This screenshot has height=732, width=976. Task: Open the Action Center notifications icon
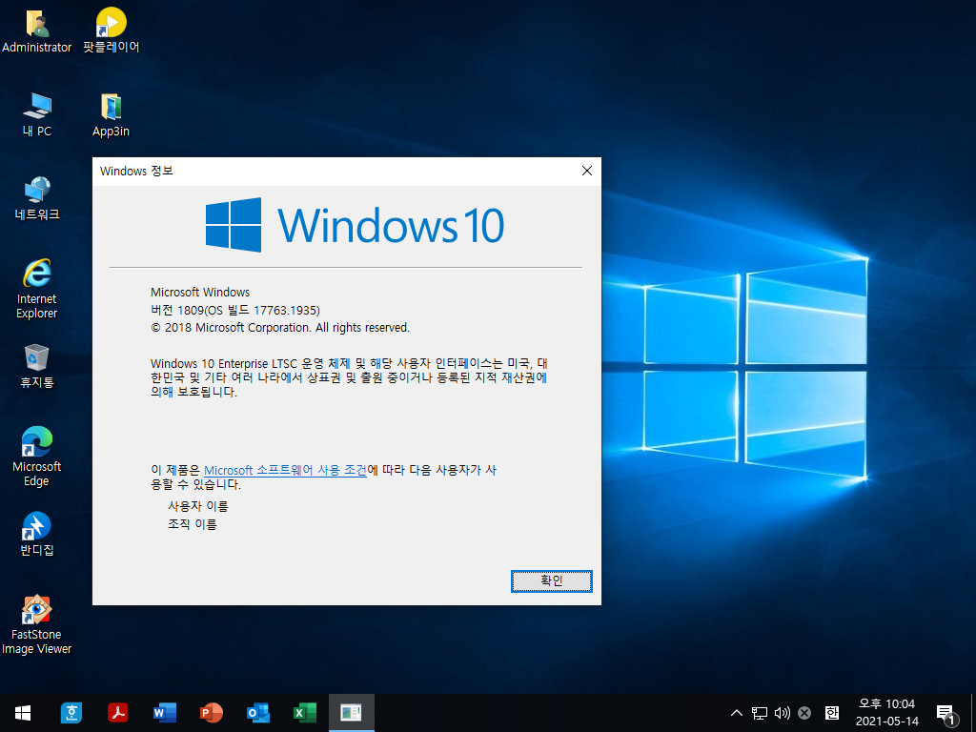click(x=946, y=713)
